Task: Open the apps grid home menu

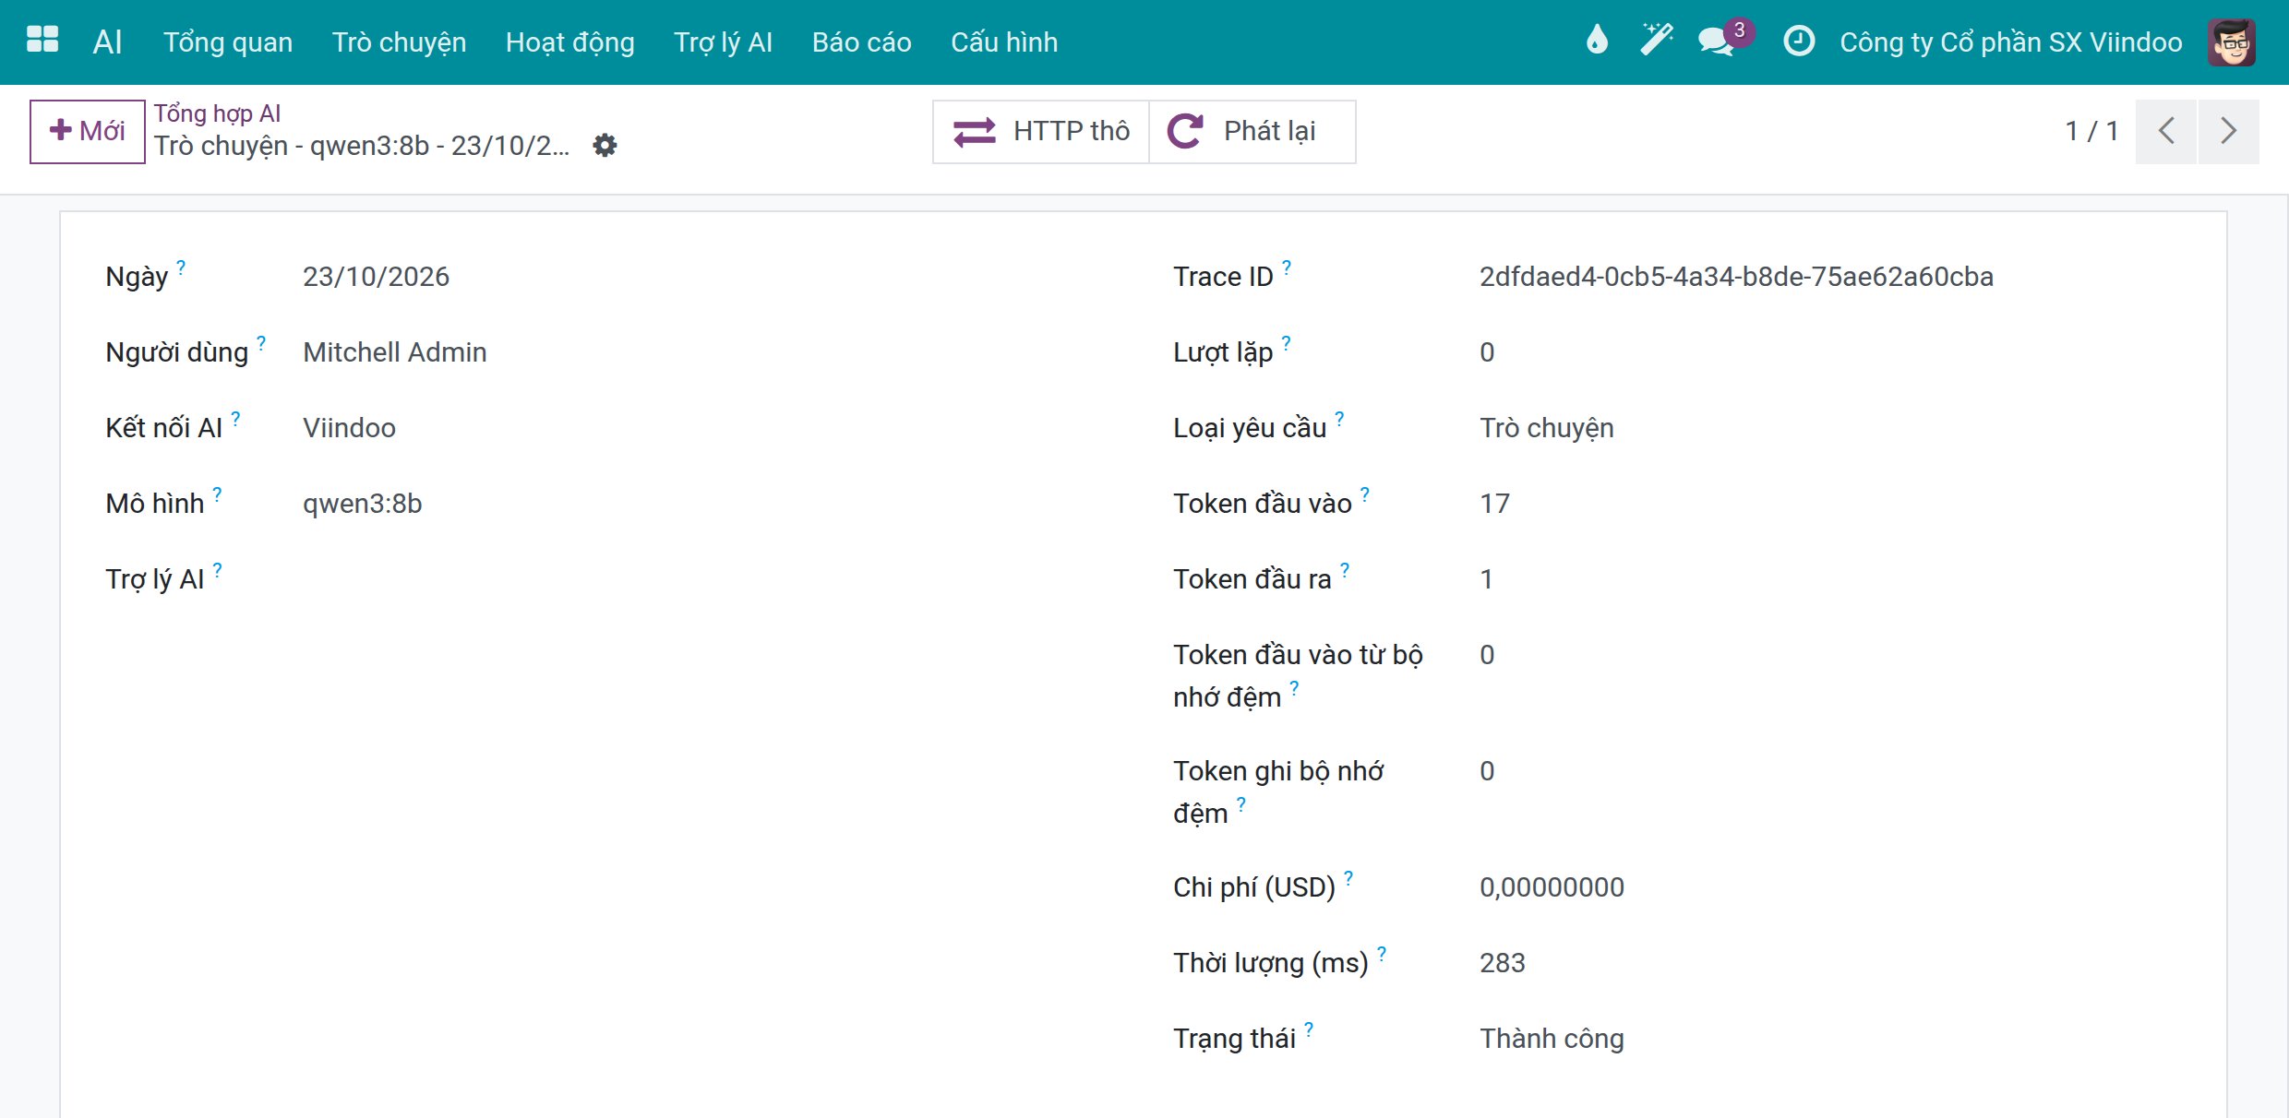Action: click(x=42, y=41)
